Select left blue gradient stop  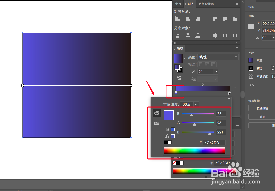coord(176,93)
